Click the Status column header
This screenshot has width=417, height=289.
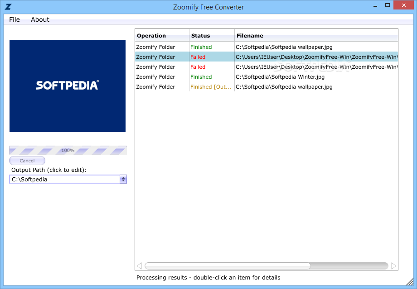(212, 36)
